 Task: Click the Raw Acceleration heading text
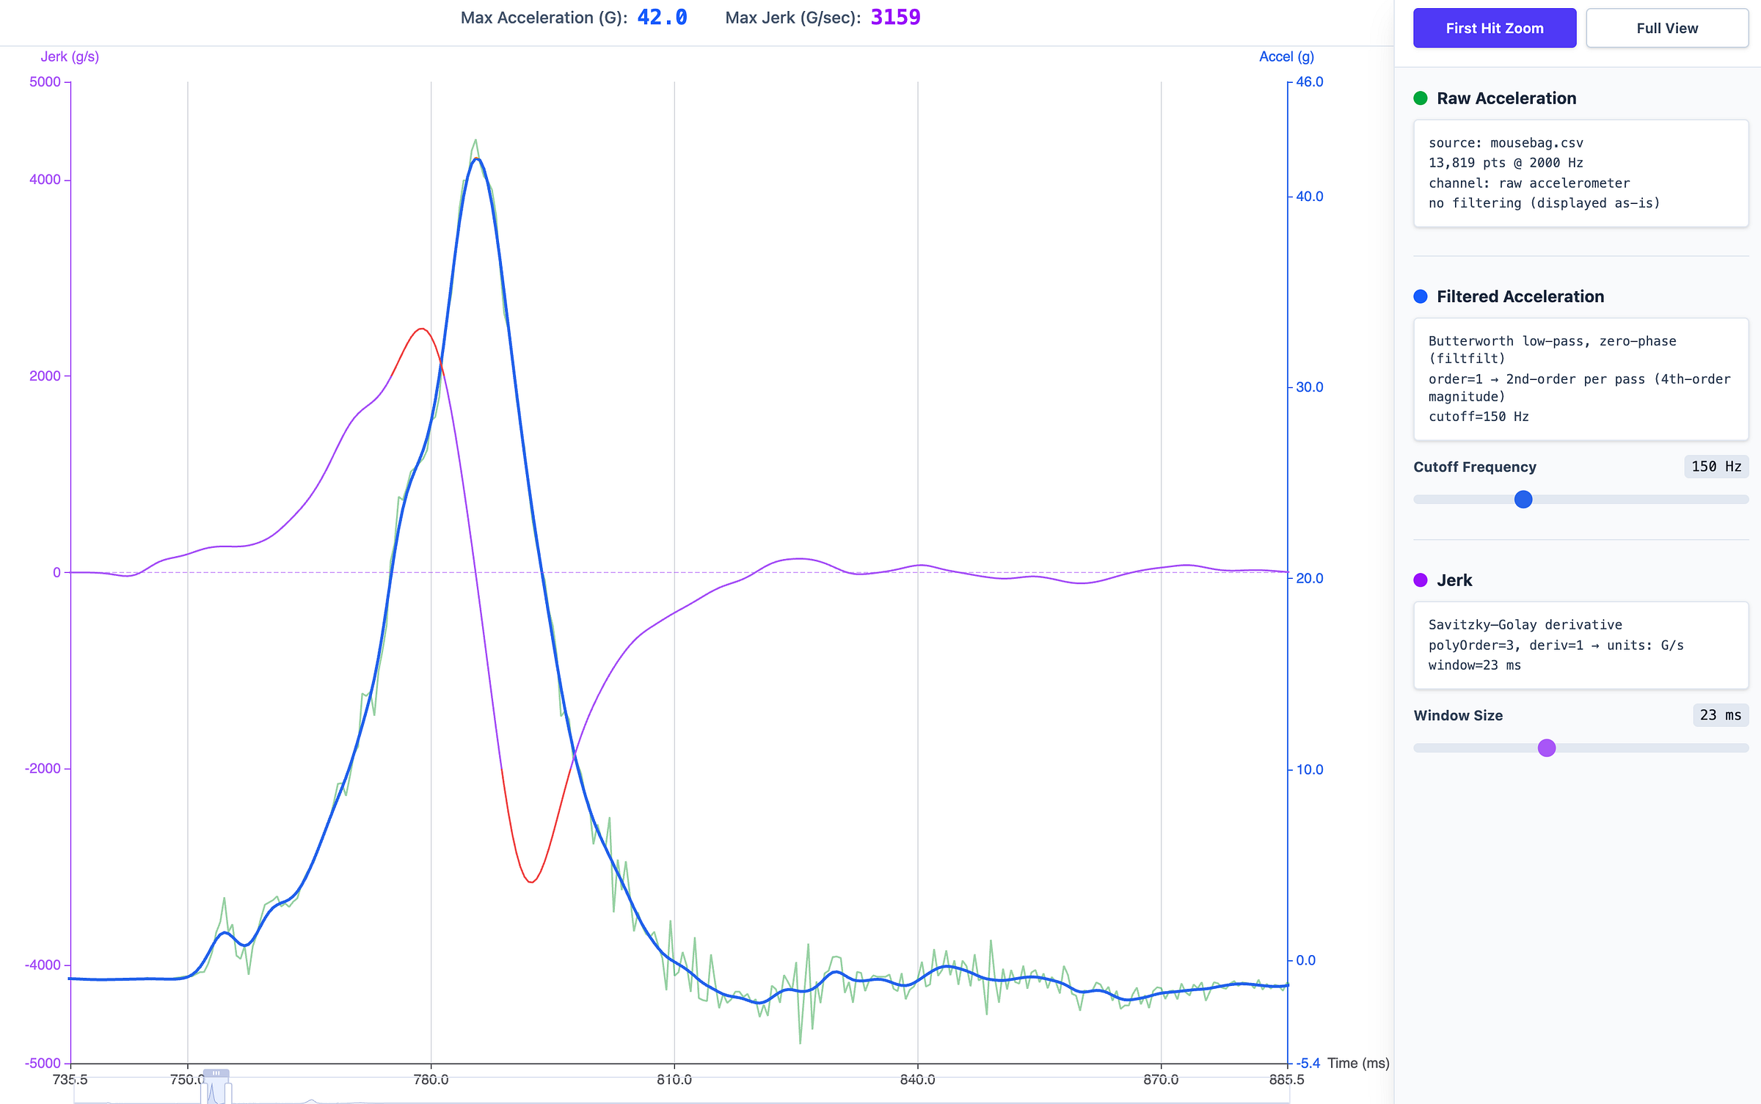pyautogui.click(x=1506, y=98)
